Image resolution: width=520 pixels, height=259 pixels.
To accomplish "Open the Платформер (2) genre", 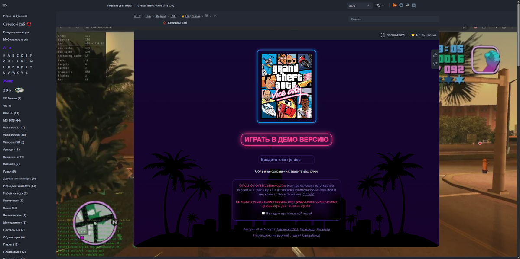I will pos(15,252).
